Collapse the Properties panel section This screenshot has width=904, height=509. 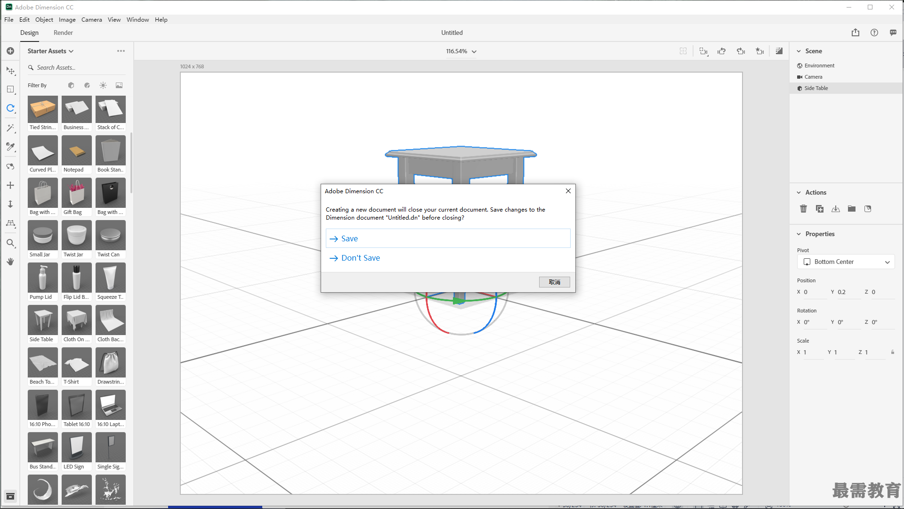pos(799,234)
